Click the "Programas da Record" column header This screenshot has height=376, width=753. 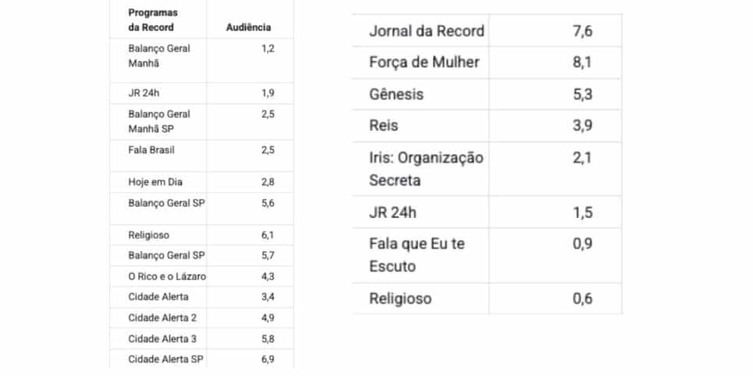coord(153,20)
